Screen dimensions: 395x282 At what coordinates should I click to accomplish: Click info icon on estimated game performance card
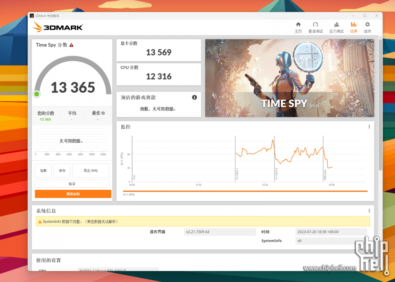coord(194,97)
